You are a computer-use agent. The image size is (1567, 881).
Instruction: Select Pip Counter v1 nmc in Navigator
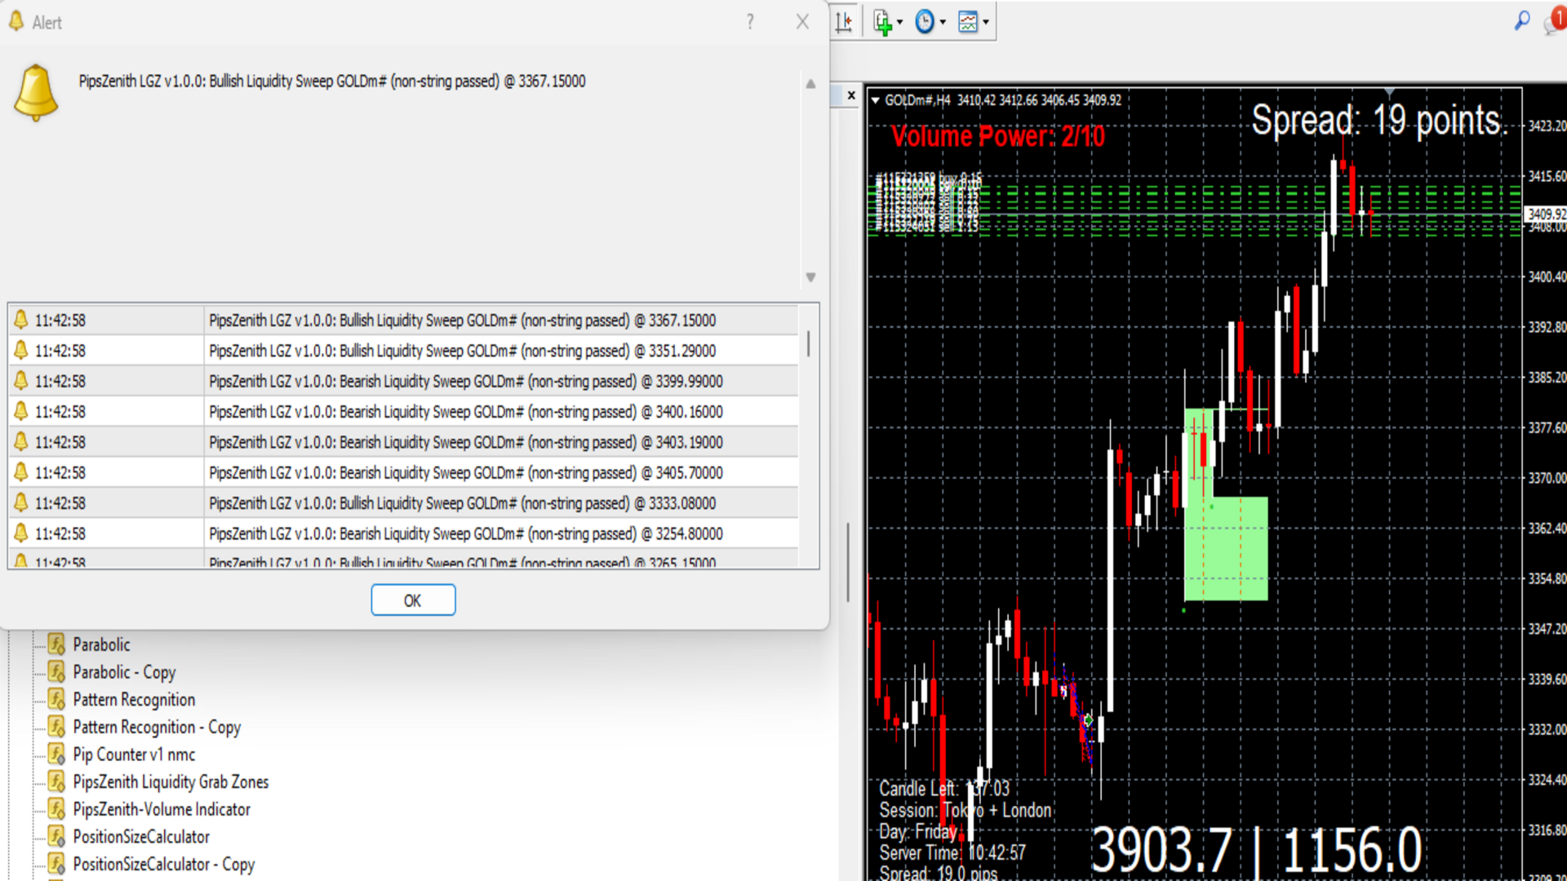(134, 755)
